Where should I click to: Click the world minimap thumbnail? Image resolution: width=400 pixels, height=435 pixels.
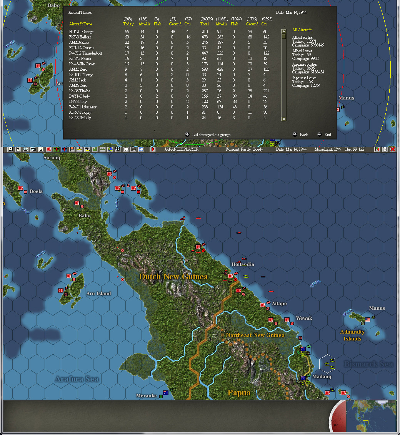tap(371, 416)
